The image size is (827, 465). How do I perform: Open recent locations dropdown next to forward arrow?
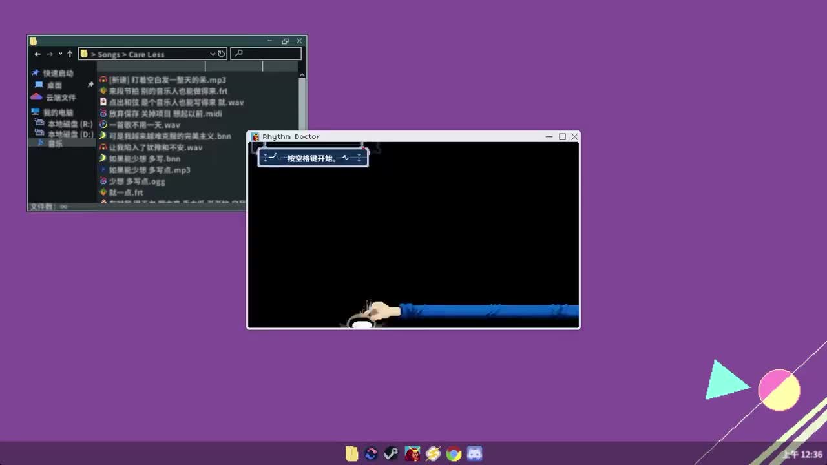(x=60, y=54)
